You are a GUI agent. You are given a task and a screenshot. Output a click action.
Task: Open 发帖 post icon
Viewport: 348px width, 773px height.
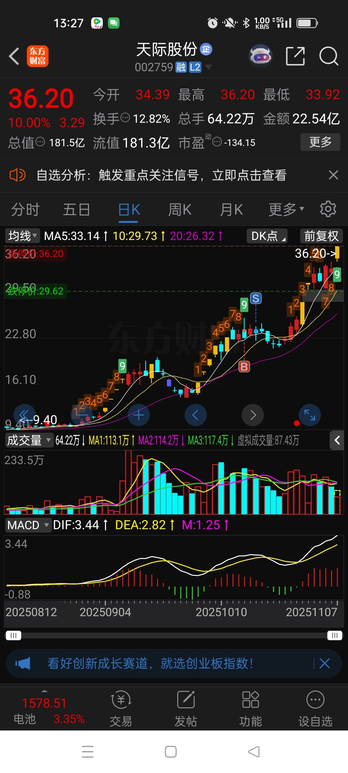(x=186, y=709)
